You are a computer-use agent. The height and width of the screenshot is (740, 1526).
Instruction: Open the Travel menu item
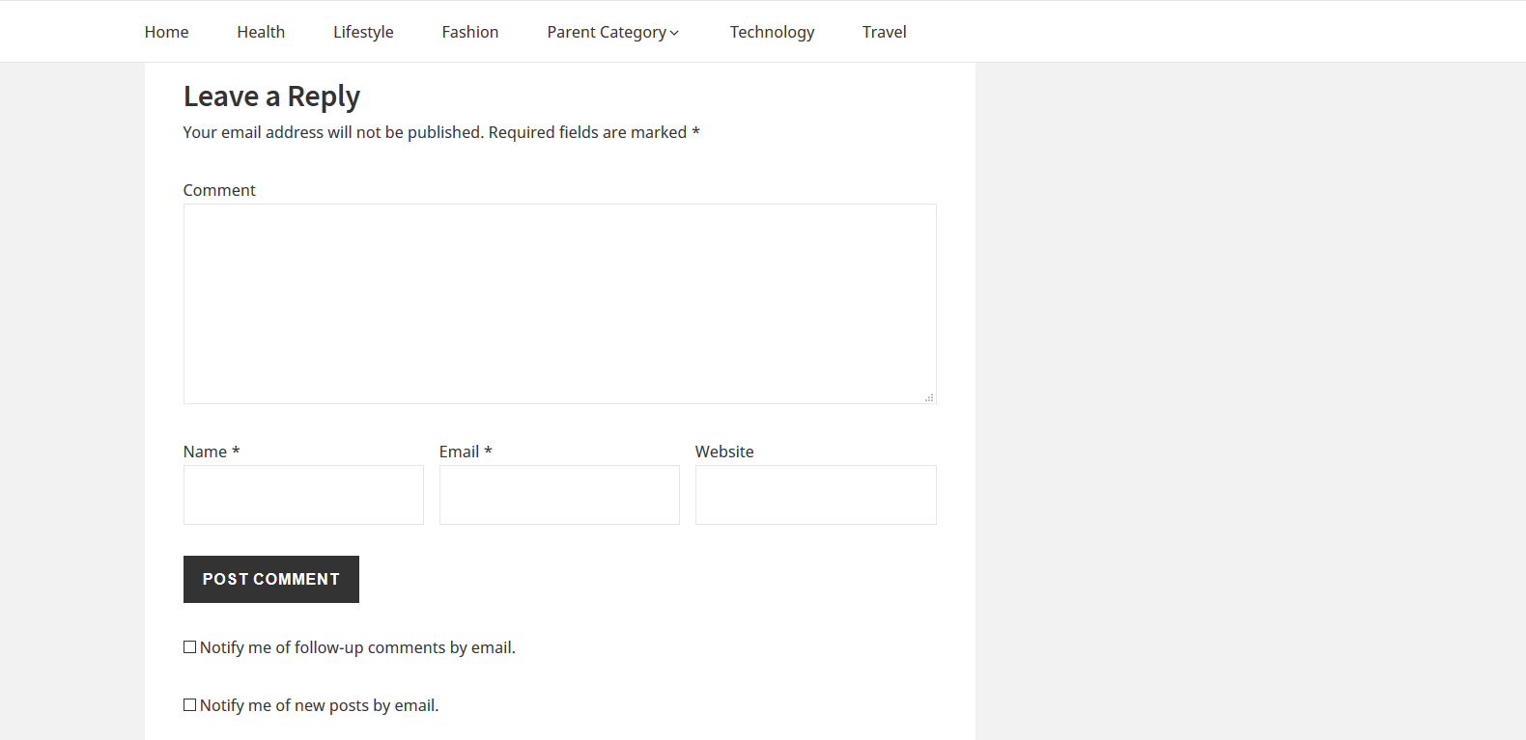coord(884,32)
